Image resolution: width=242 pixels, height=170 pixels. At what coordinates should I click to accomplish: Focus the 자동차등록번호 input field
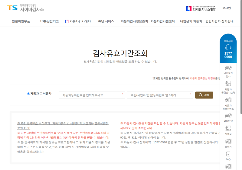click(x=92, y=95)
